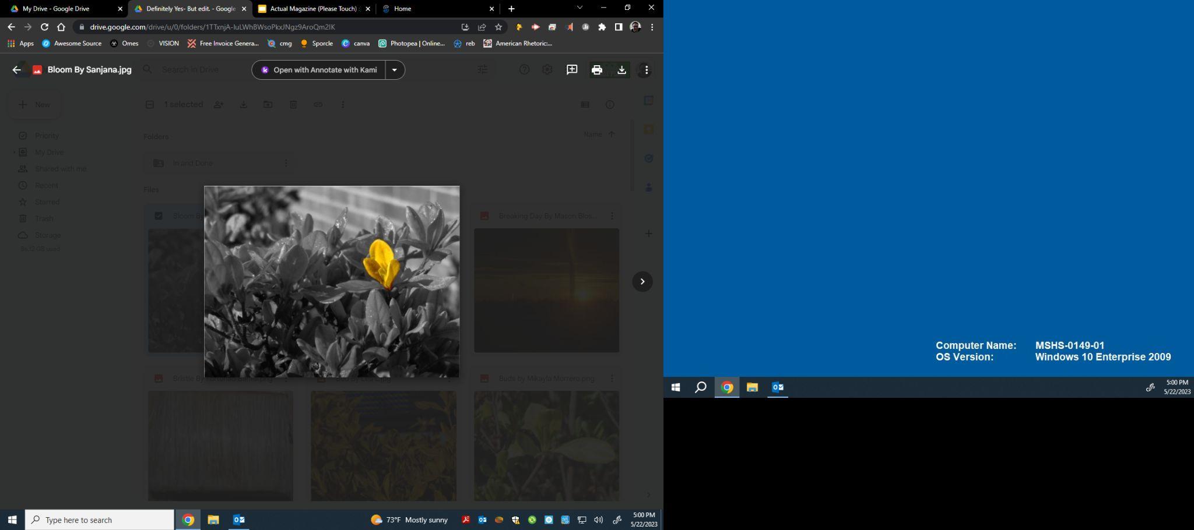Viewport: 1194px width, 530px height.
Task: Close the My Drive browser tab
Action: coord(120,9)
